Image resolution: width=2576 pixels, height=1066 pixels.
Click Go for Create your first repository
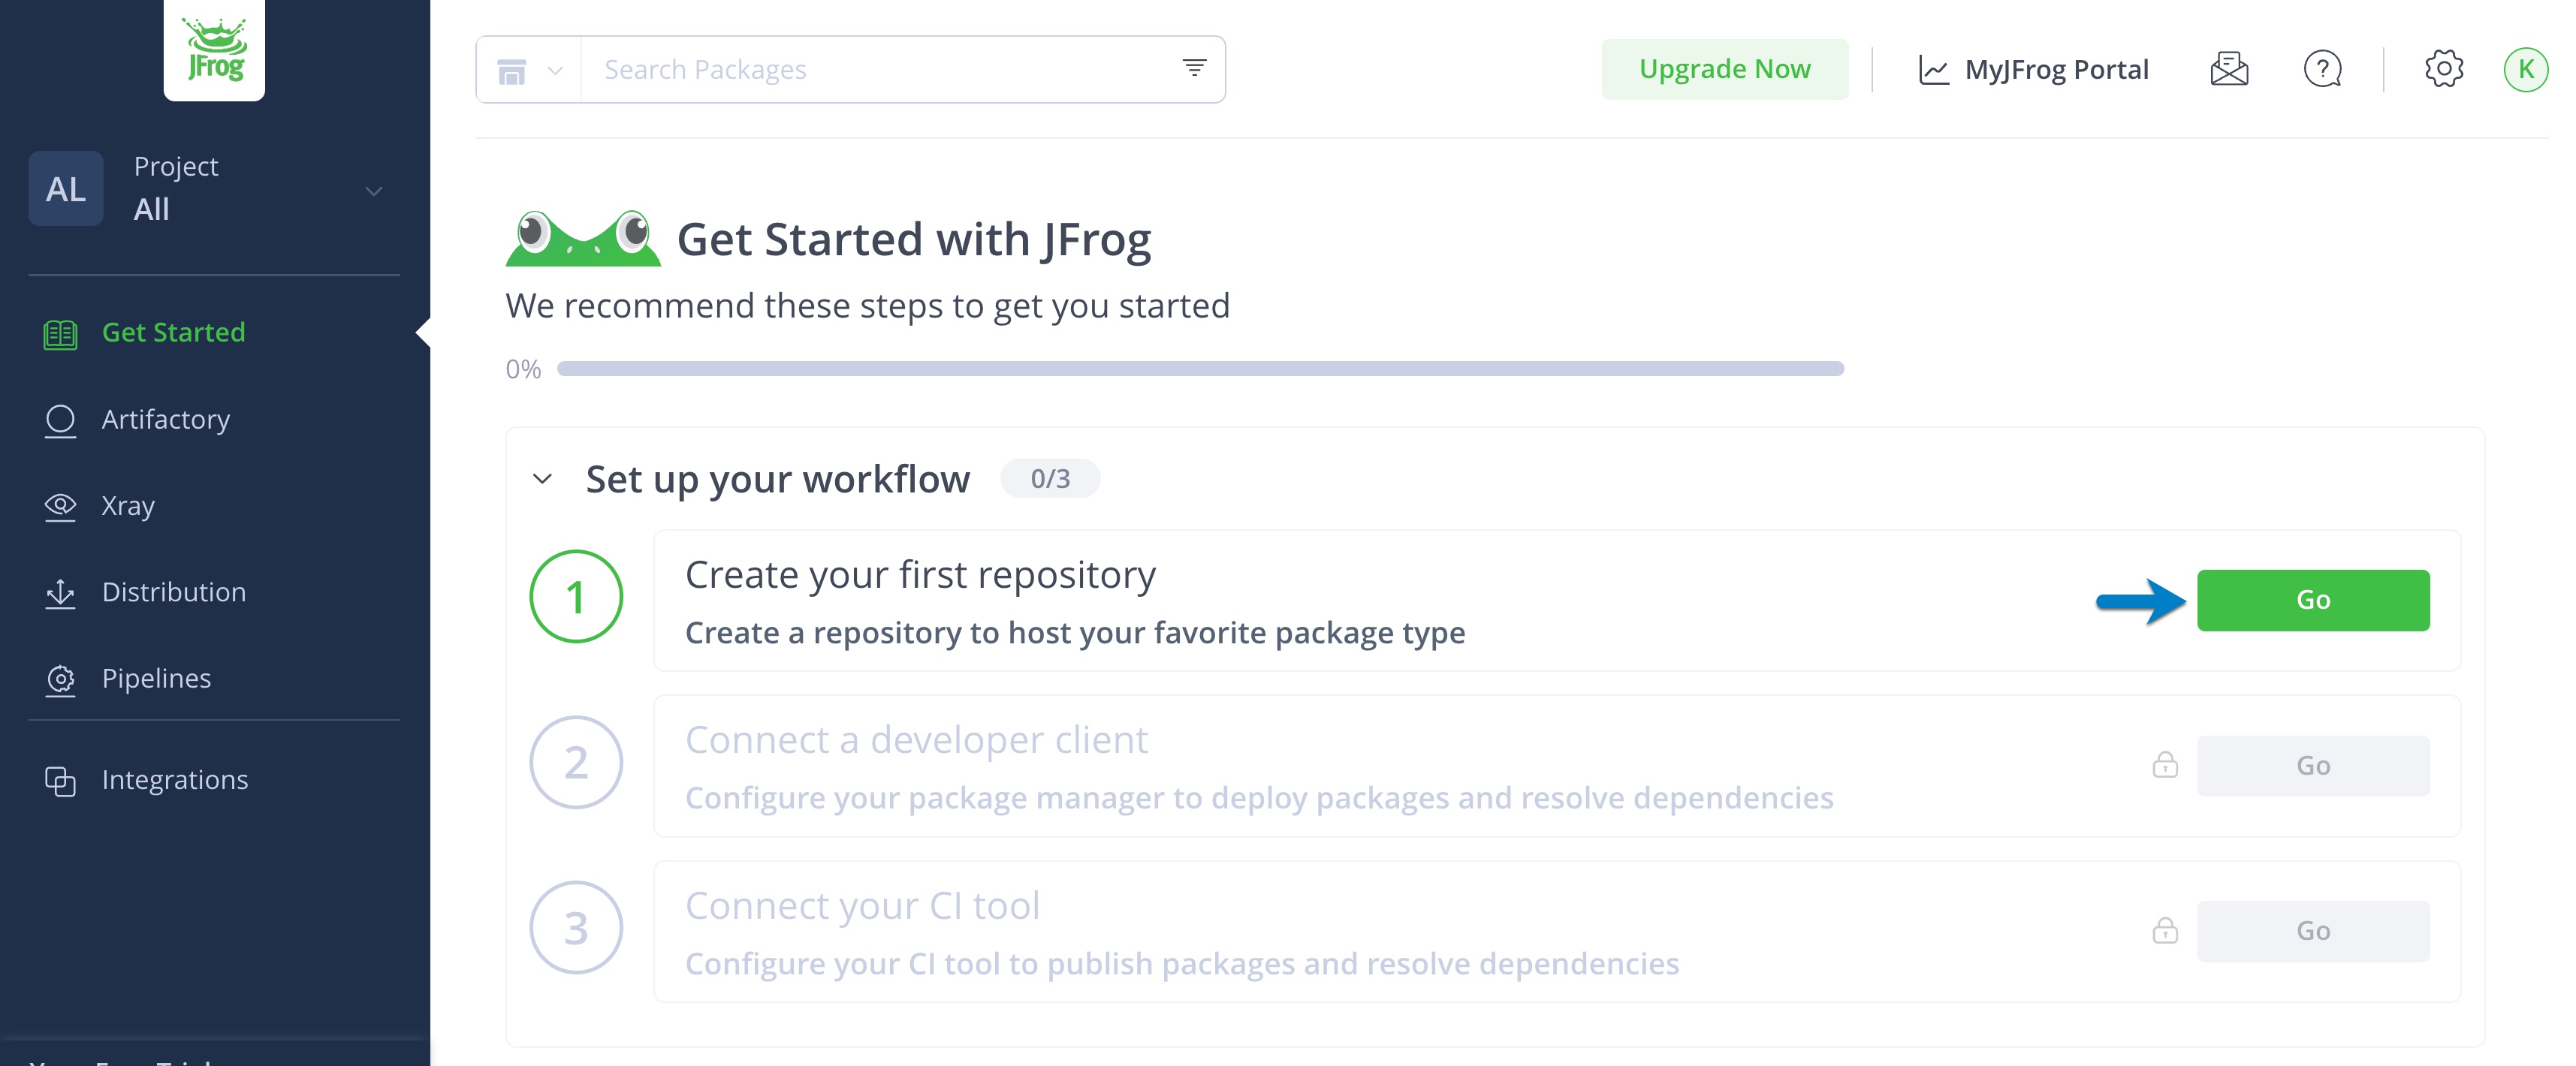click(x=2313, y=600)
